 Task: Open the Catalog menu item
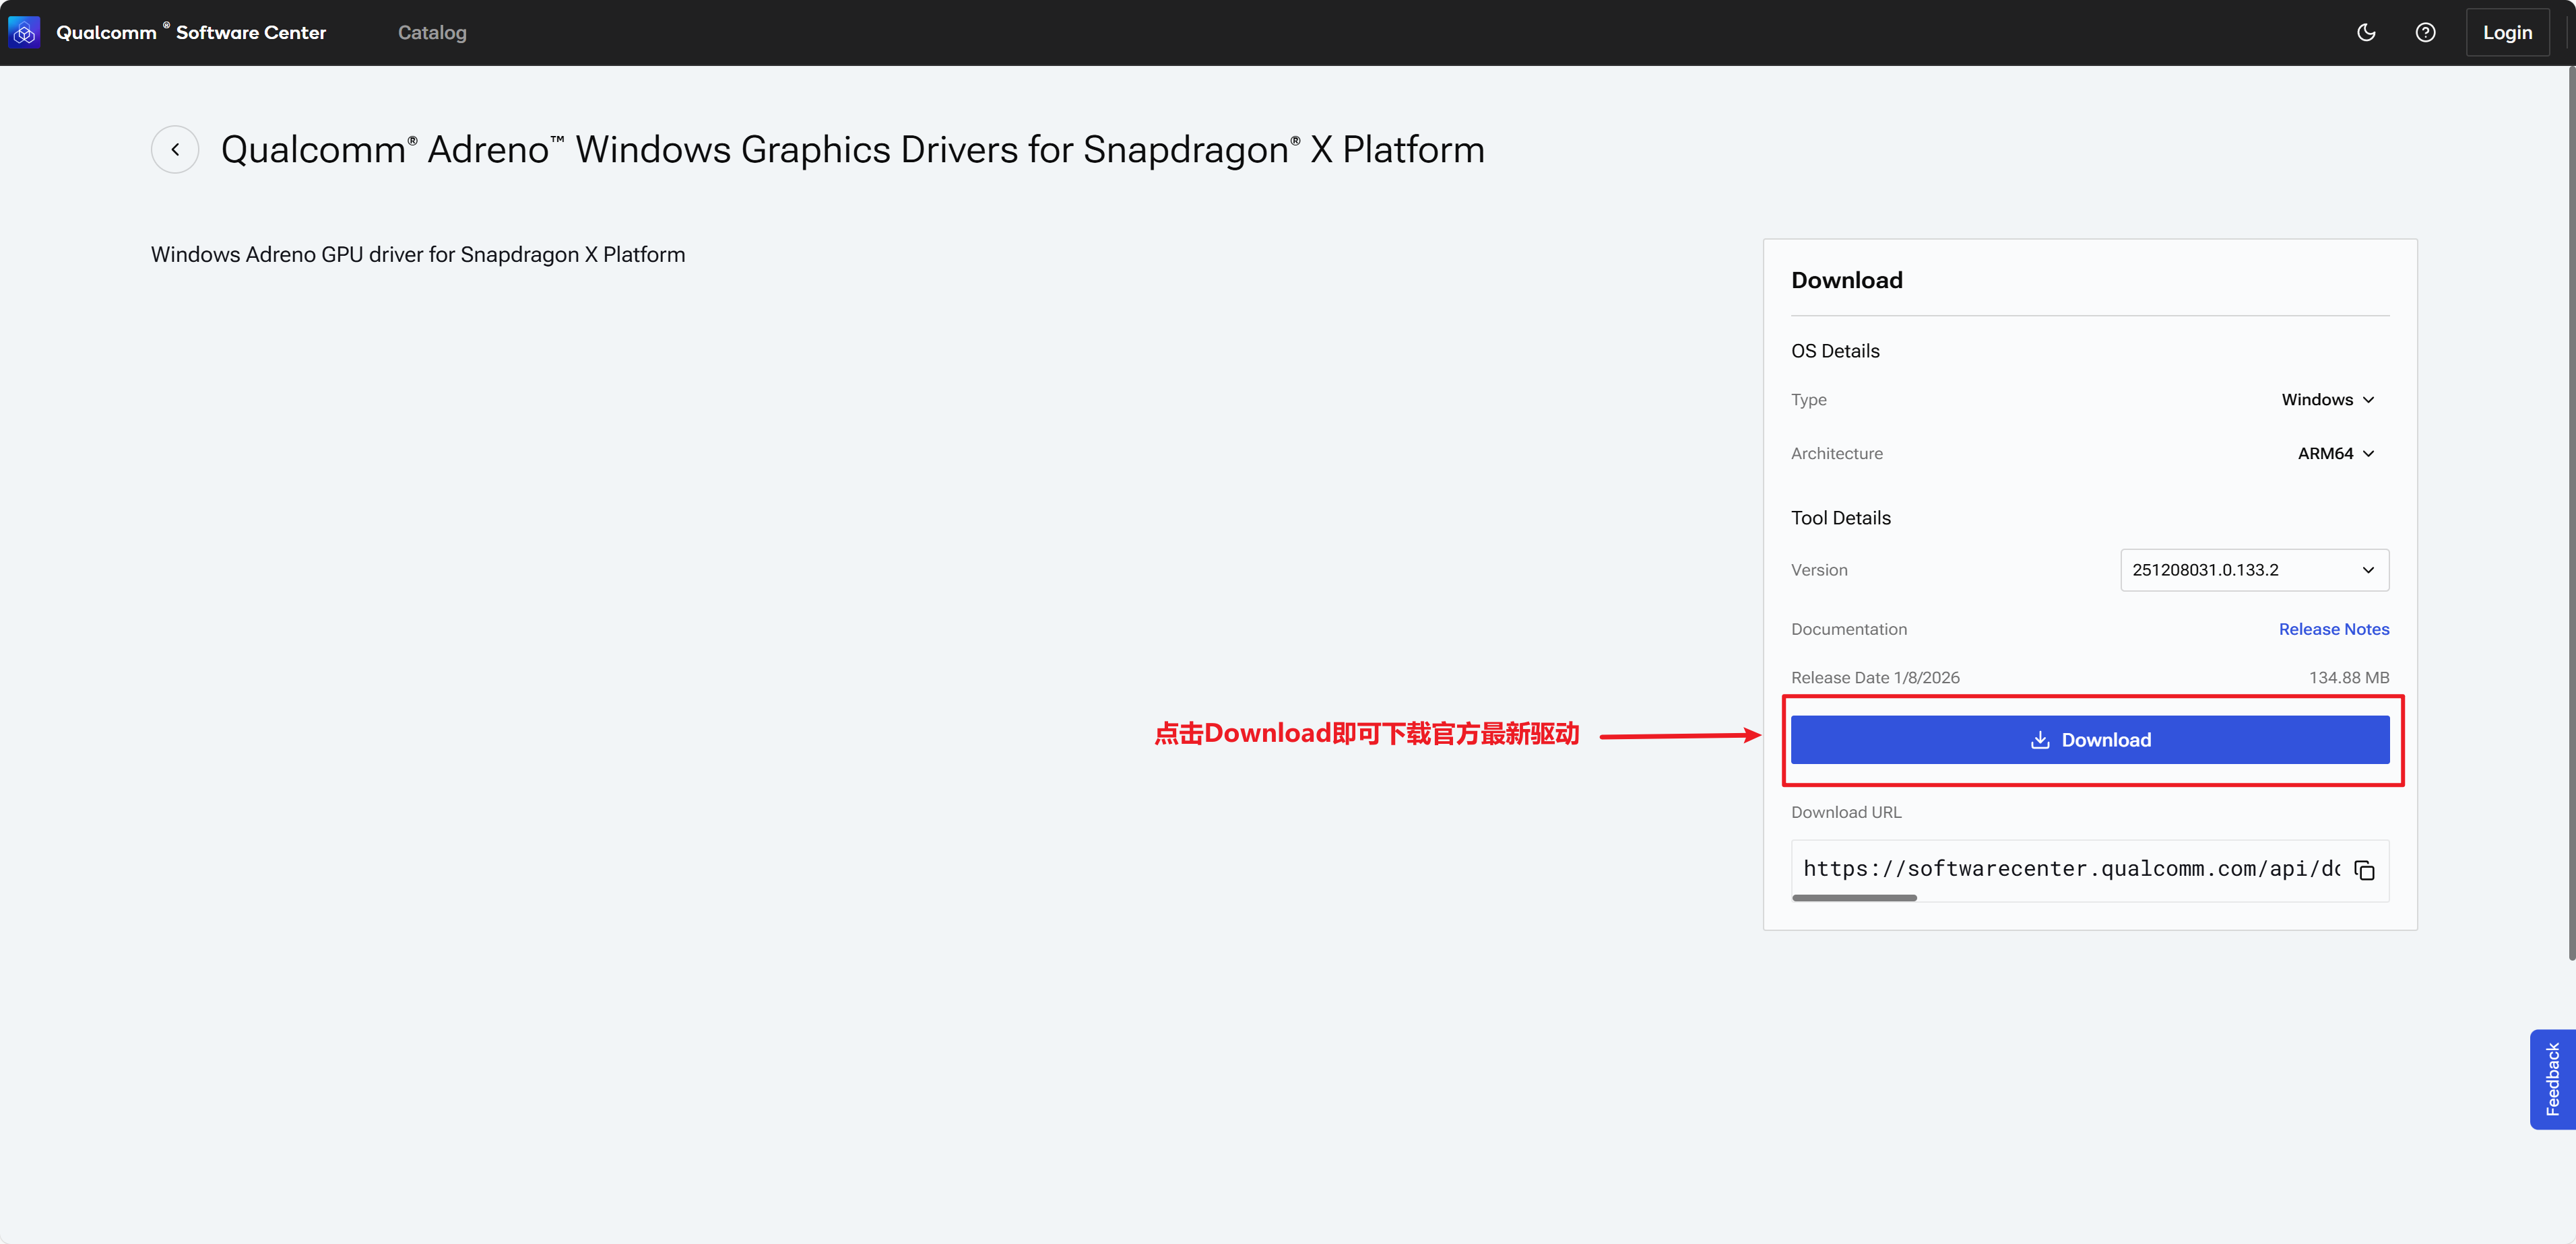[x=432, y=33]
